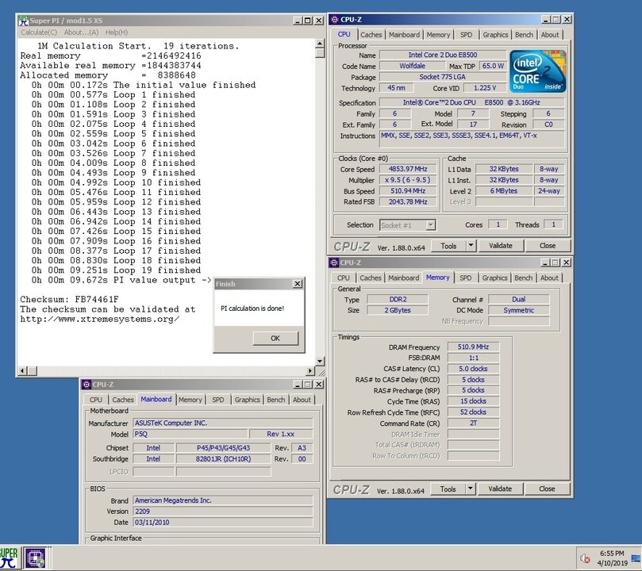The width and height of the screenshot is (642, 571).
Task: Click Super PI vertical scrollbar up arrow
Action: [320, 44]
